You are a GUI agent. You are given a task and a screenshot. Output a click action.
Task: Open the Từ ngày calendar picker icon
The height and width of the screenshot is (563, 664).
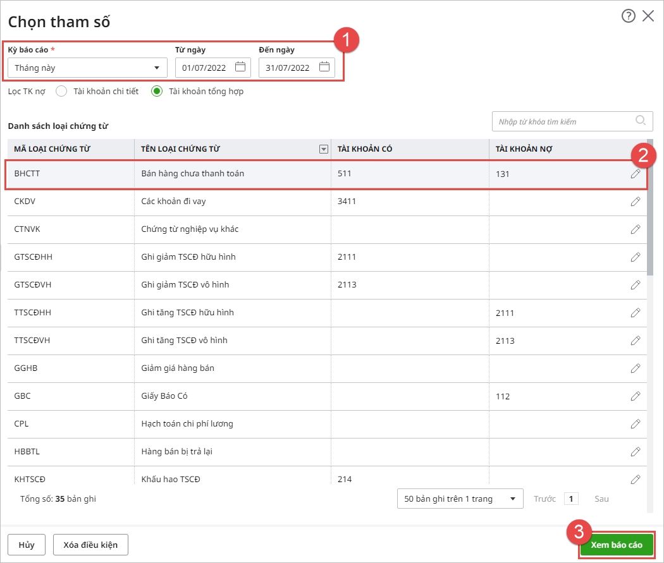click(x=240, y=67)
